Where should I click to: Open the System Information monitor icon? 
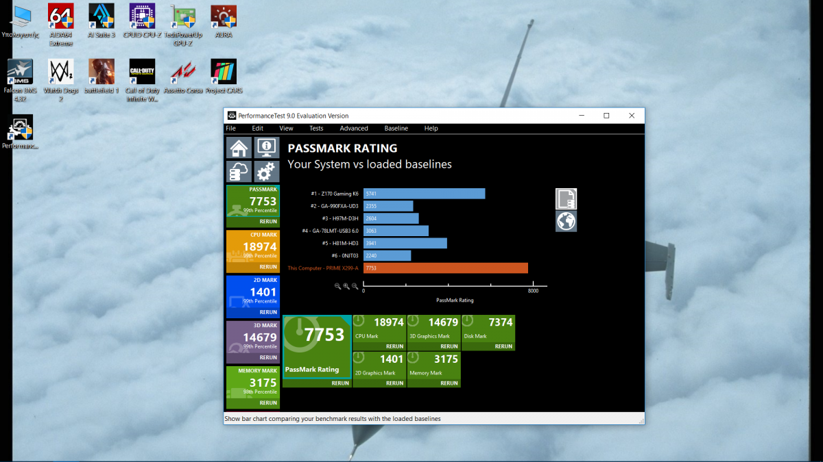[x=266, y=148]
